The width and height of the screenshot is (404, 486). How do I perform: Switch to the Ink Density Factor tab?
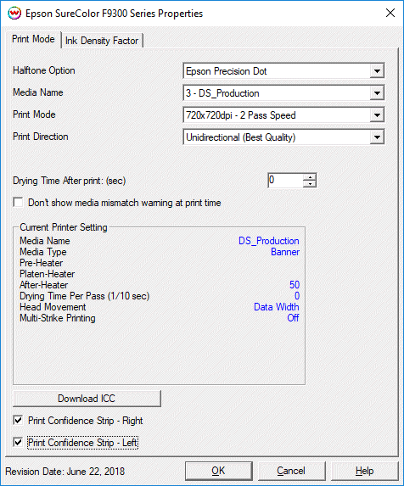[x=102, y=41]
